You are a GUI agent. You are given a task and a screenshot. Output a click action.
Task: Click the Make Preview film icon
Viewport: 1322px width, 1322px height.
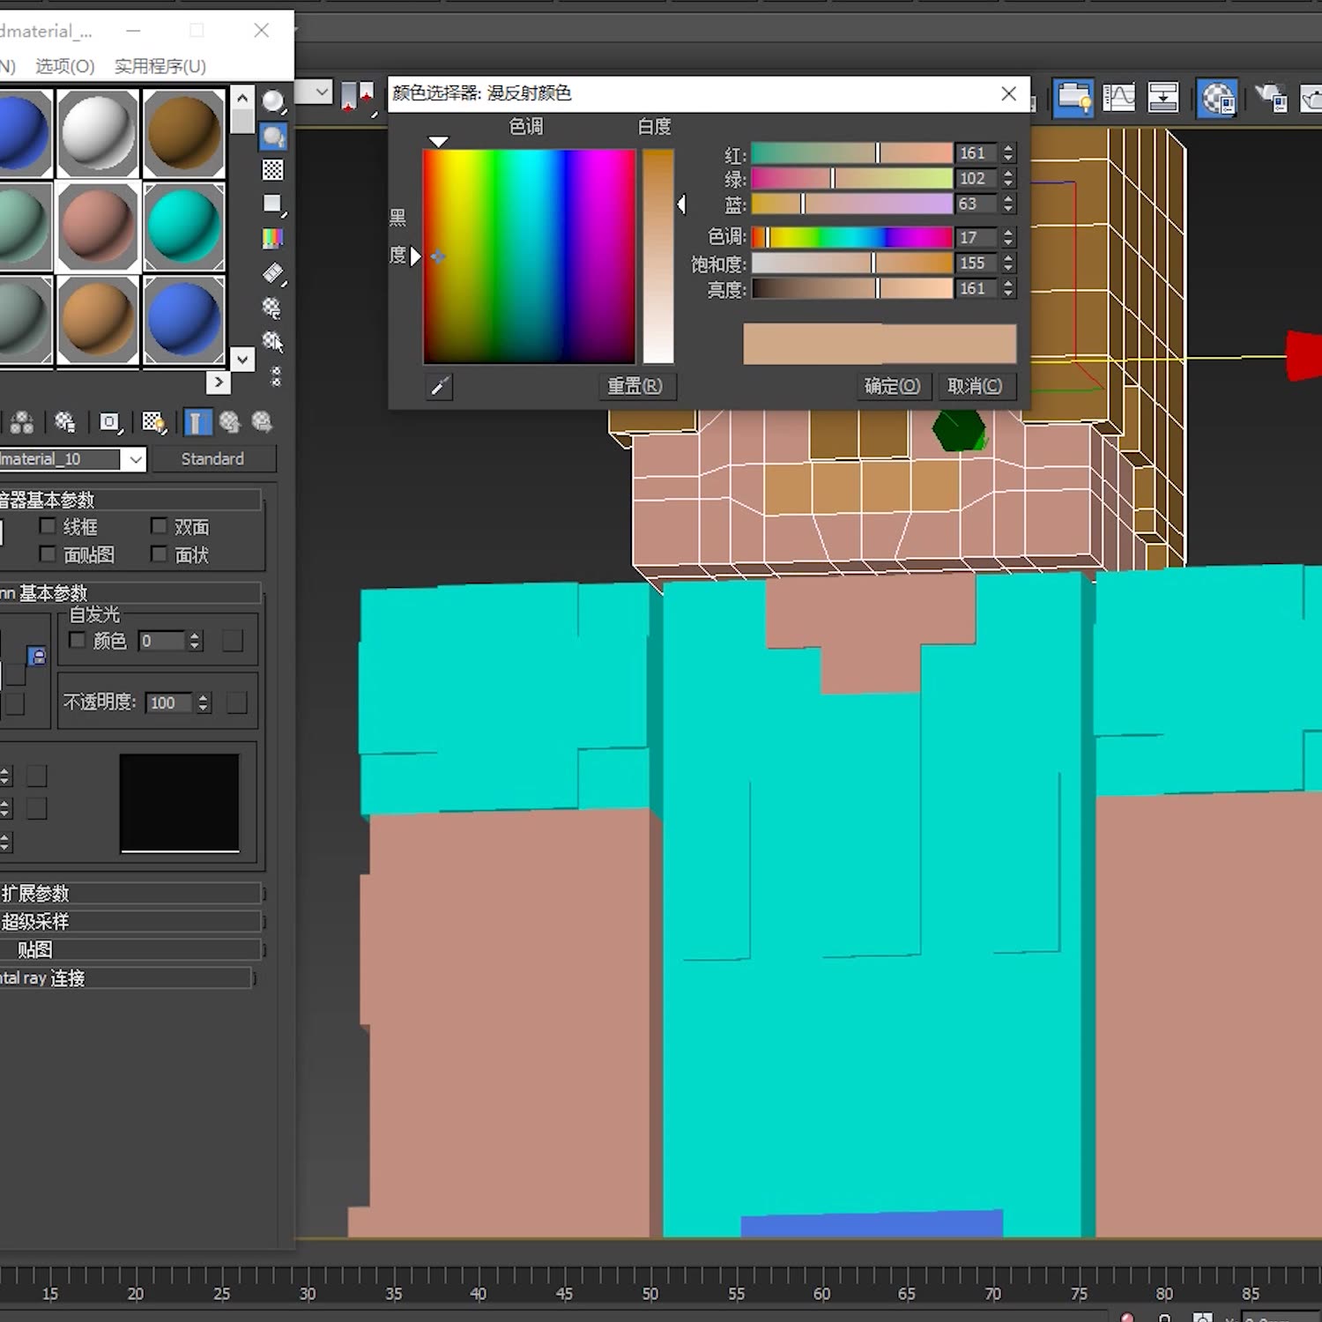[x=274, y=274]
